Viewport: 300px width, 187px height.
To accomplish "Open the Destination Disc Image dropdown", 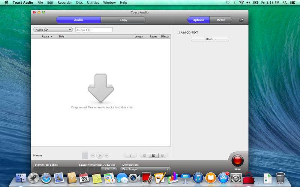I will tap(145, 169).
